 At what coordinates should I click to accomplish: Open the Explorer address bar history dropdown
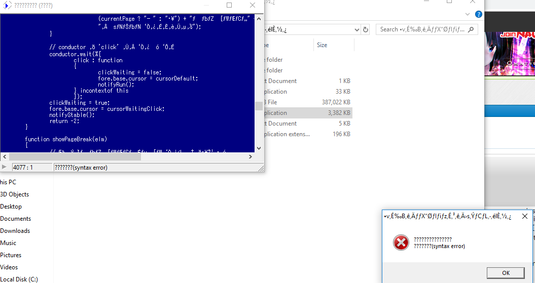coord(357,30)
